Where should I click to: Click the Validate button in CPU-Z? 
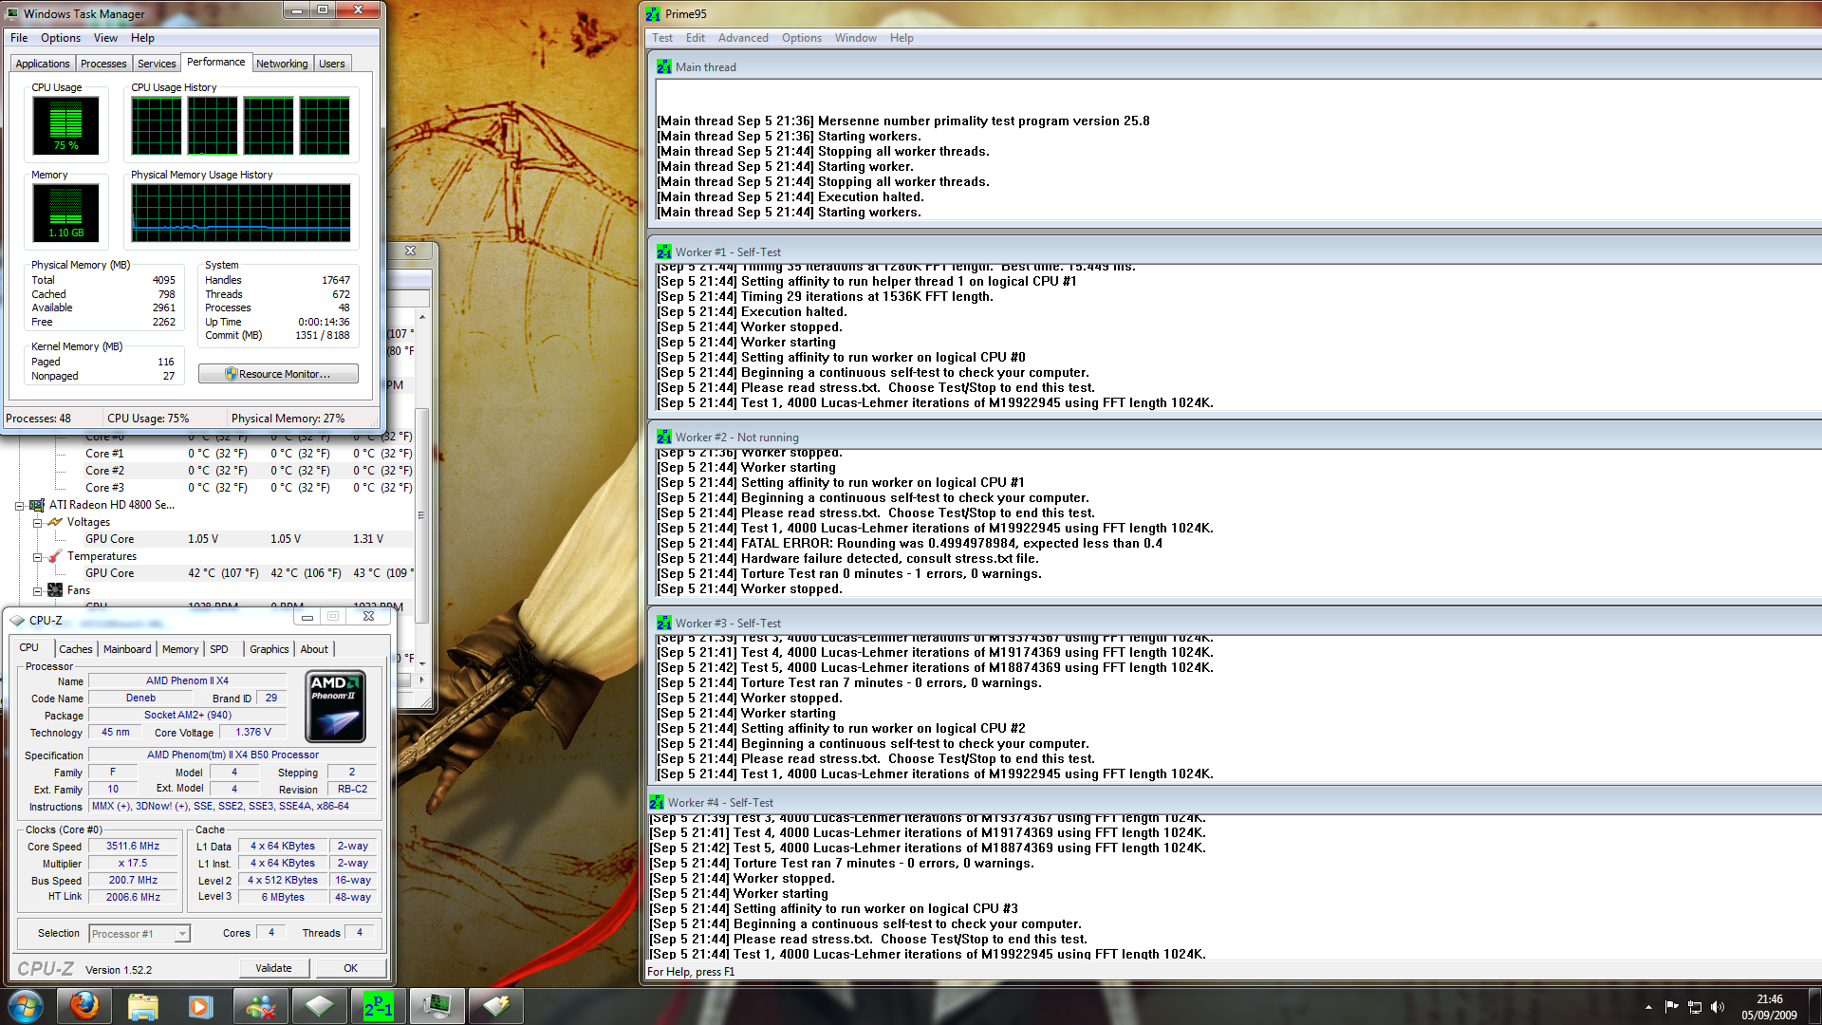(x=273, y=968)
